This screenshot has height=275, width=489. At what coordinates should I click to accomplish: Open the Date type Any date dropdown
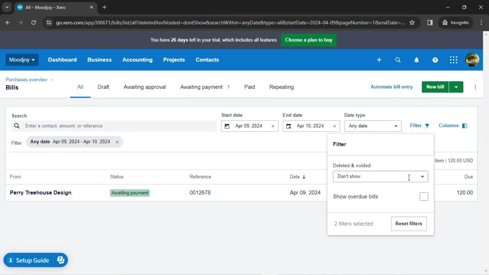[373, 126]
